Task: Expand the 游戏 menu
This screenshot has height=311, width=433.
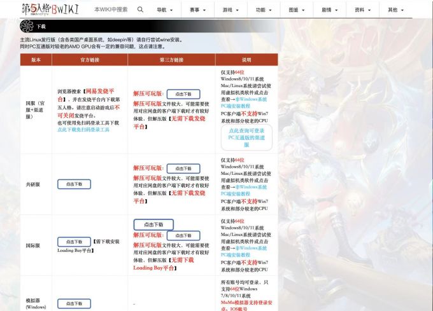Action: point(231,10)
